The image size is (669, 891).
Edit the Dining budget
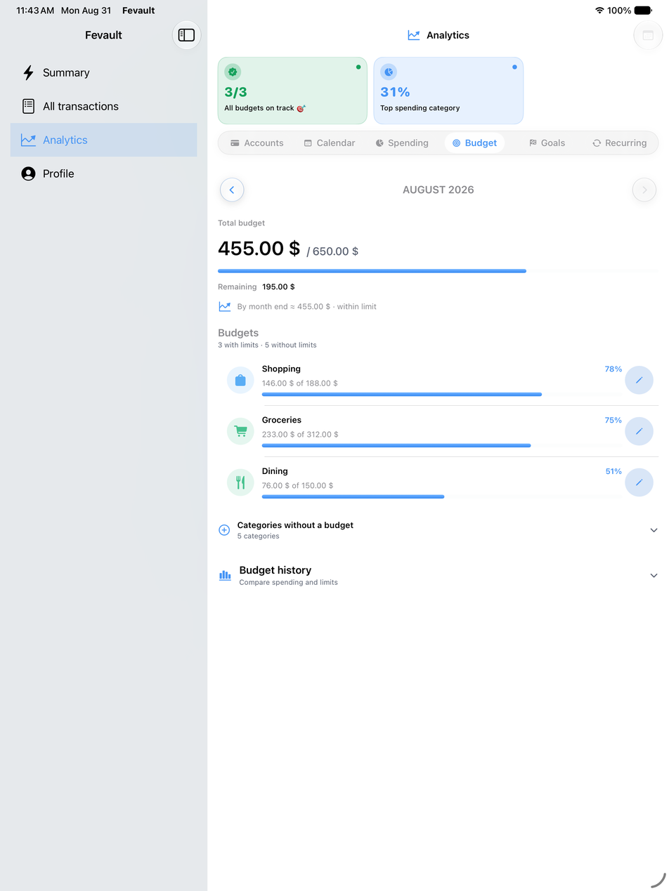click(x=639, y=483)
